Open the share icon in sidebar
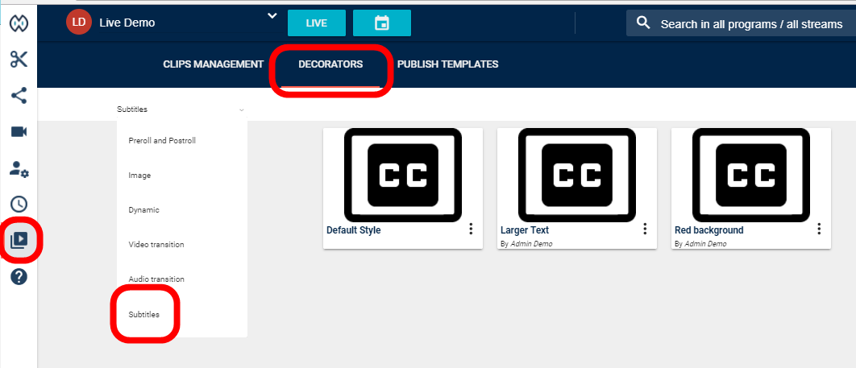The height and width of the screenshot is (368, 856). click(19, 96)
